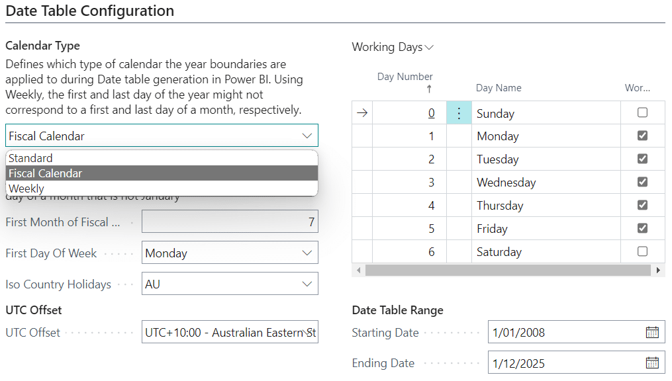
Task: Open the UTC Offset dropdown
Action: (307, 332)
